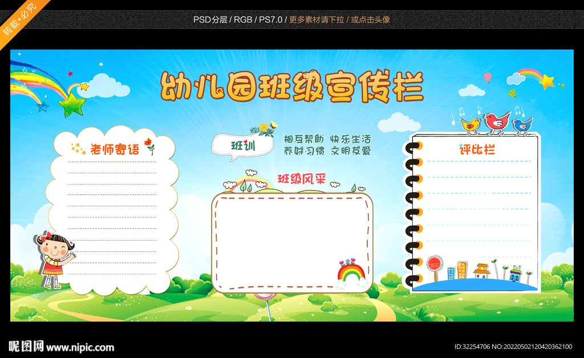The width and height of the screenshot is (584, 358).
Task: Click the "或点击头像" header text
Action: pos(370,20)
